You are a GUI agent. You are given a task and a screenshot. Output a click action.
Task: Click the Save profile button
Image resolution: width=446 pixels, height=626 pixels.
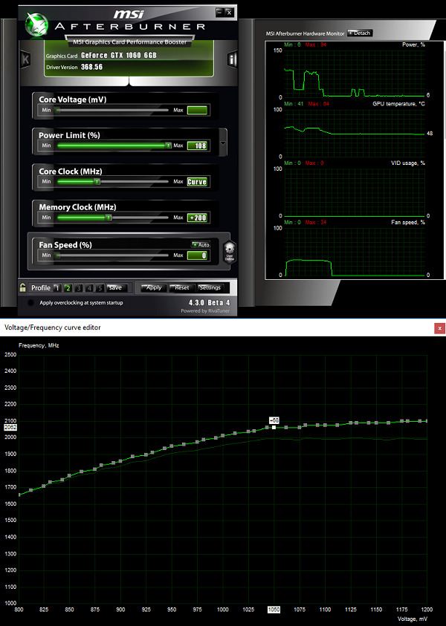115,287
